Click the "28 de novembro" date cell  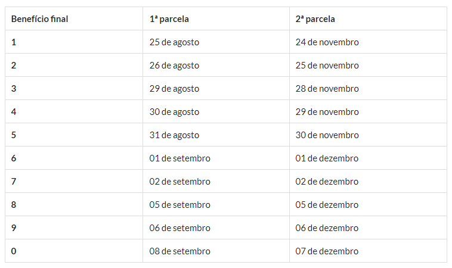327,89
